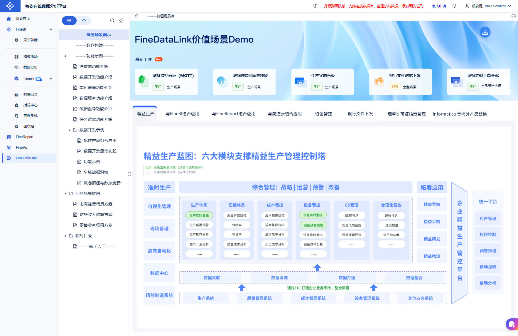The image size is (518, 336).
Task: Open the notification bell
Action: click(454, 6)
